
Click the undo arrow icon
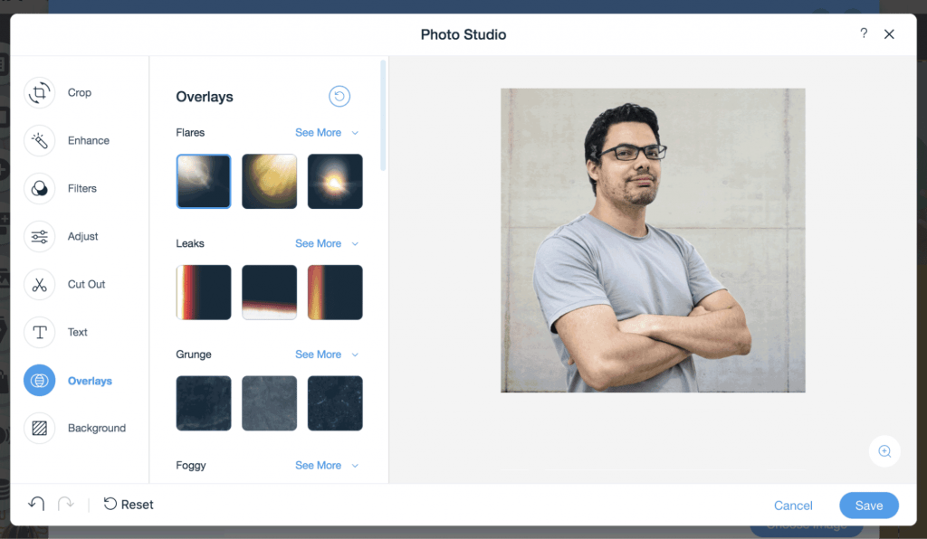[36, 504]
